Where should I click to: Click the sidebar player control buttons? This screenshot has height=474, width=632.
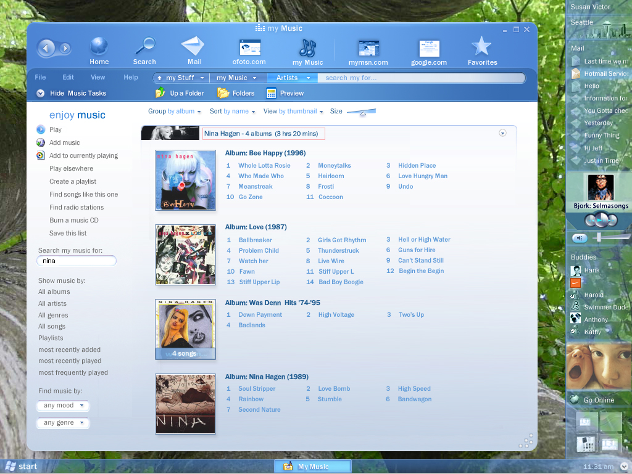[601, 220]
